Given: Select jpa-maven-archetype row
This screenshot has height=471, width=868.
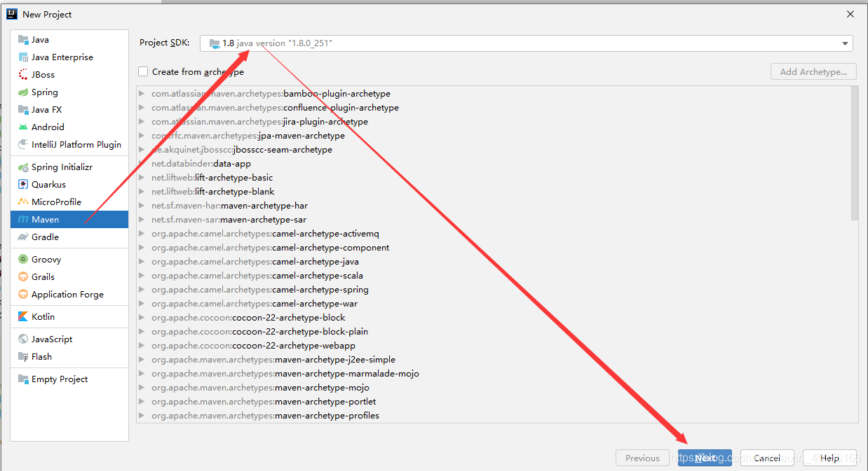Looking at the screenshot, I should pos(494,136).
